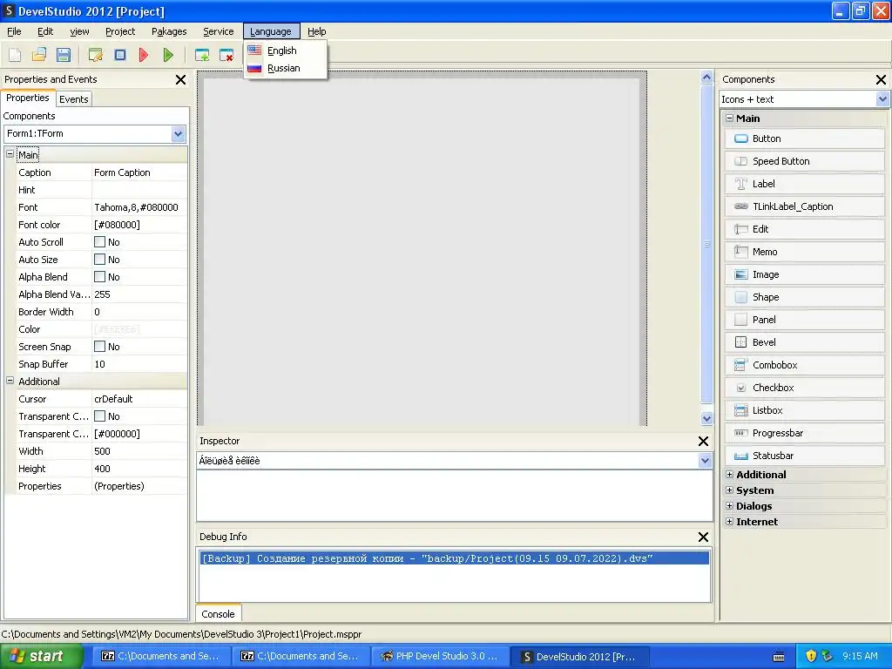The width and height of the screenshot is (892, 669).
Task: Close the Properties and Events panel
Action: 180,79
